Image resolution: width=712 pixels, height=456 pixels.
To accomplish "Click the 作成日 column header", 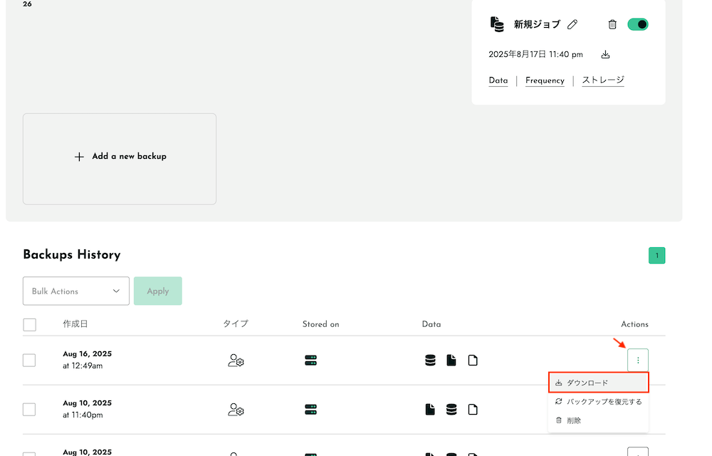I will [x=75, y=324].
